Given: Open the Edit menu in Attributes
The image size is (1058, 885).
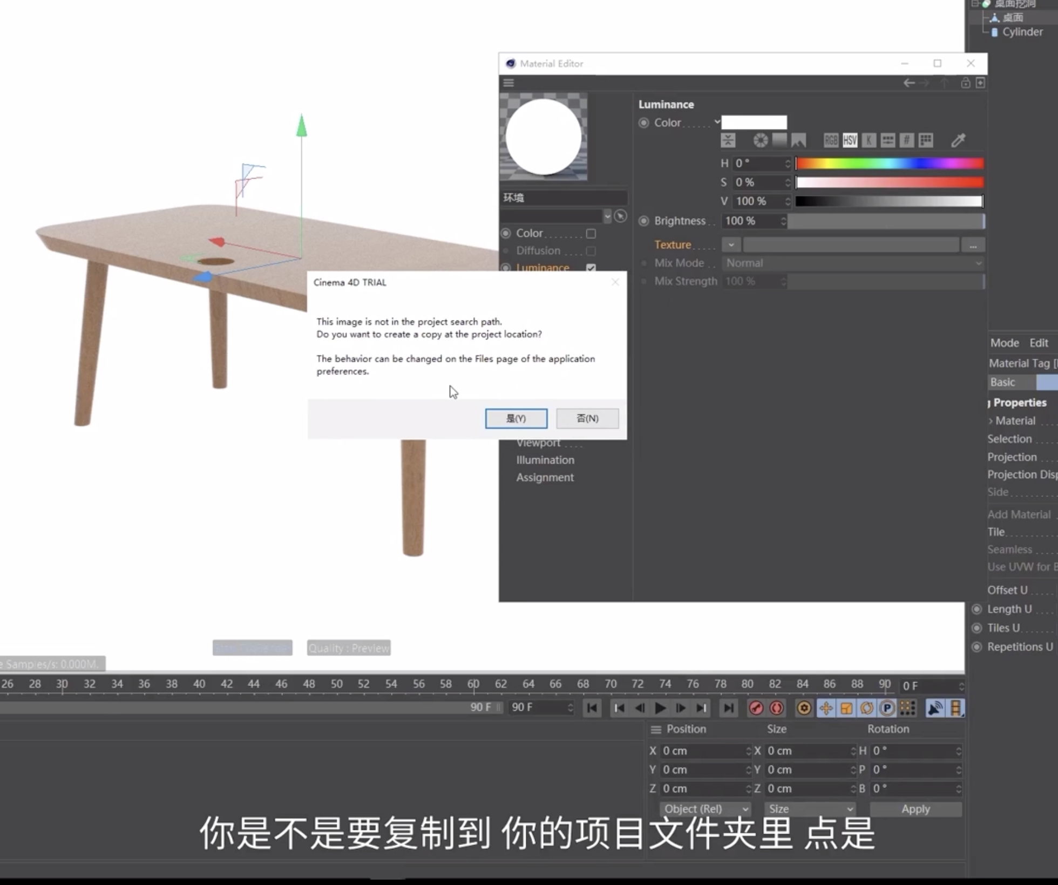Looking at the screenshot, I should pyautogui.click(x=1039, y=343).
